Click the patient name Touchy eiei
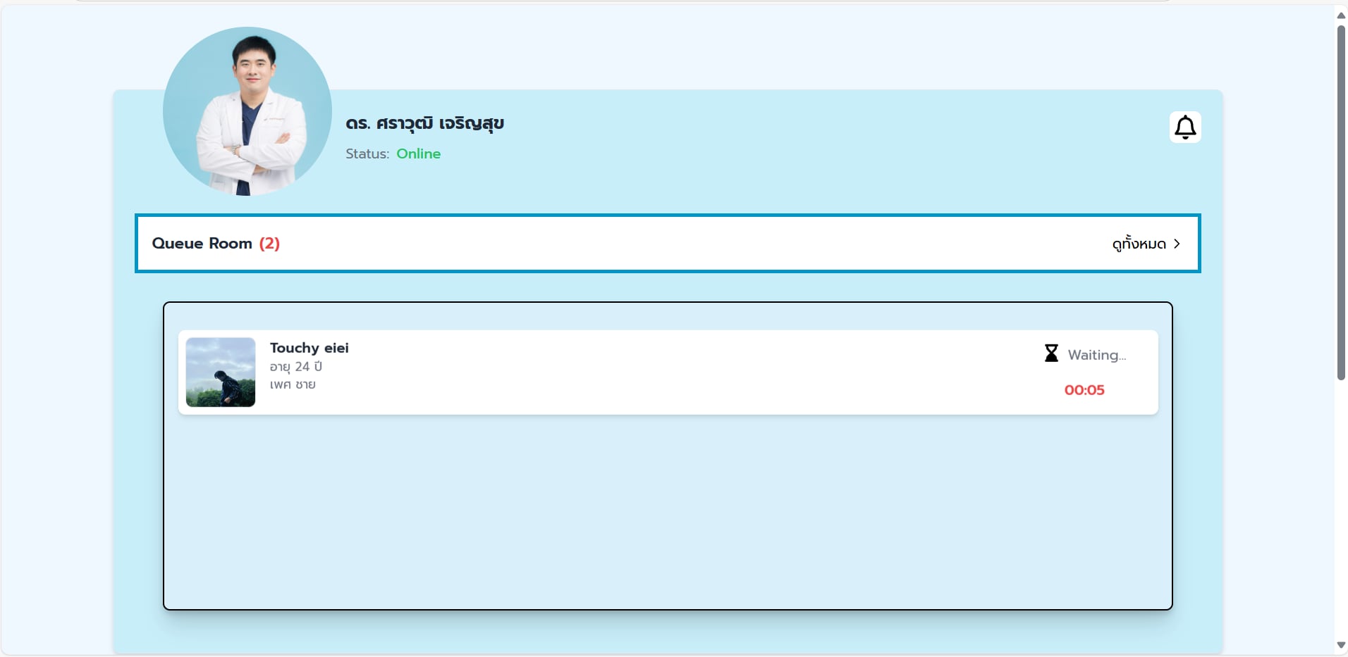The width and height of the screenshot is (1348, 657). (309, 348)
